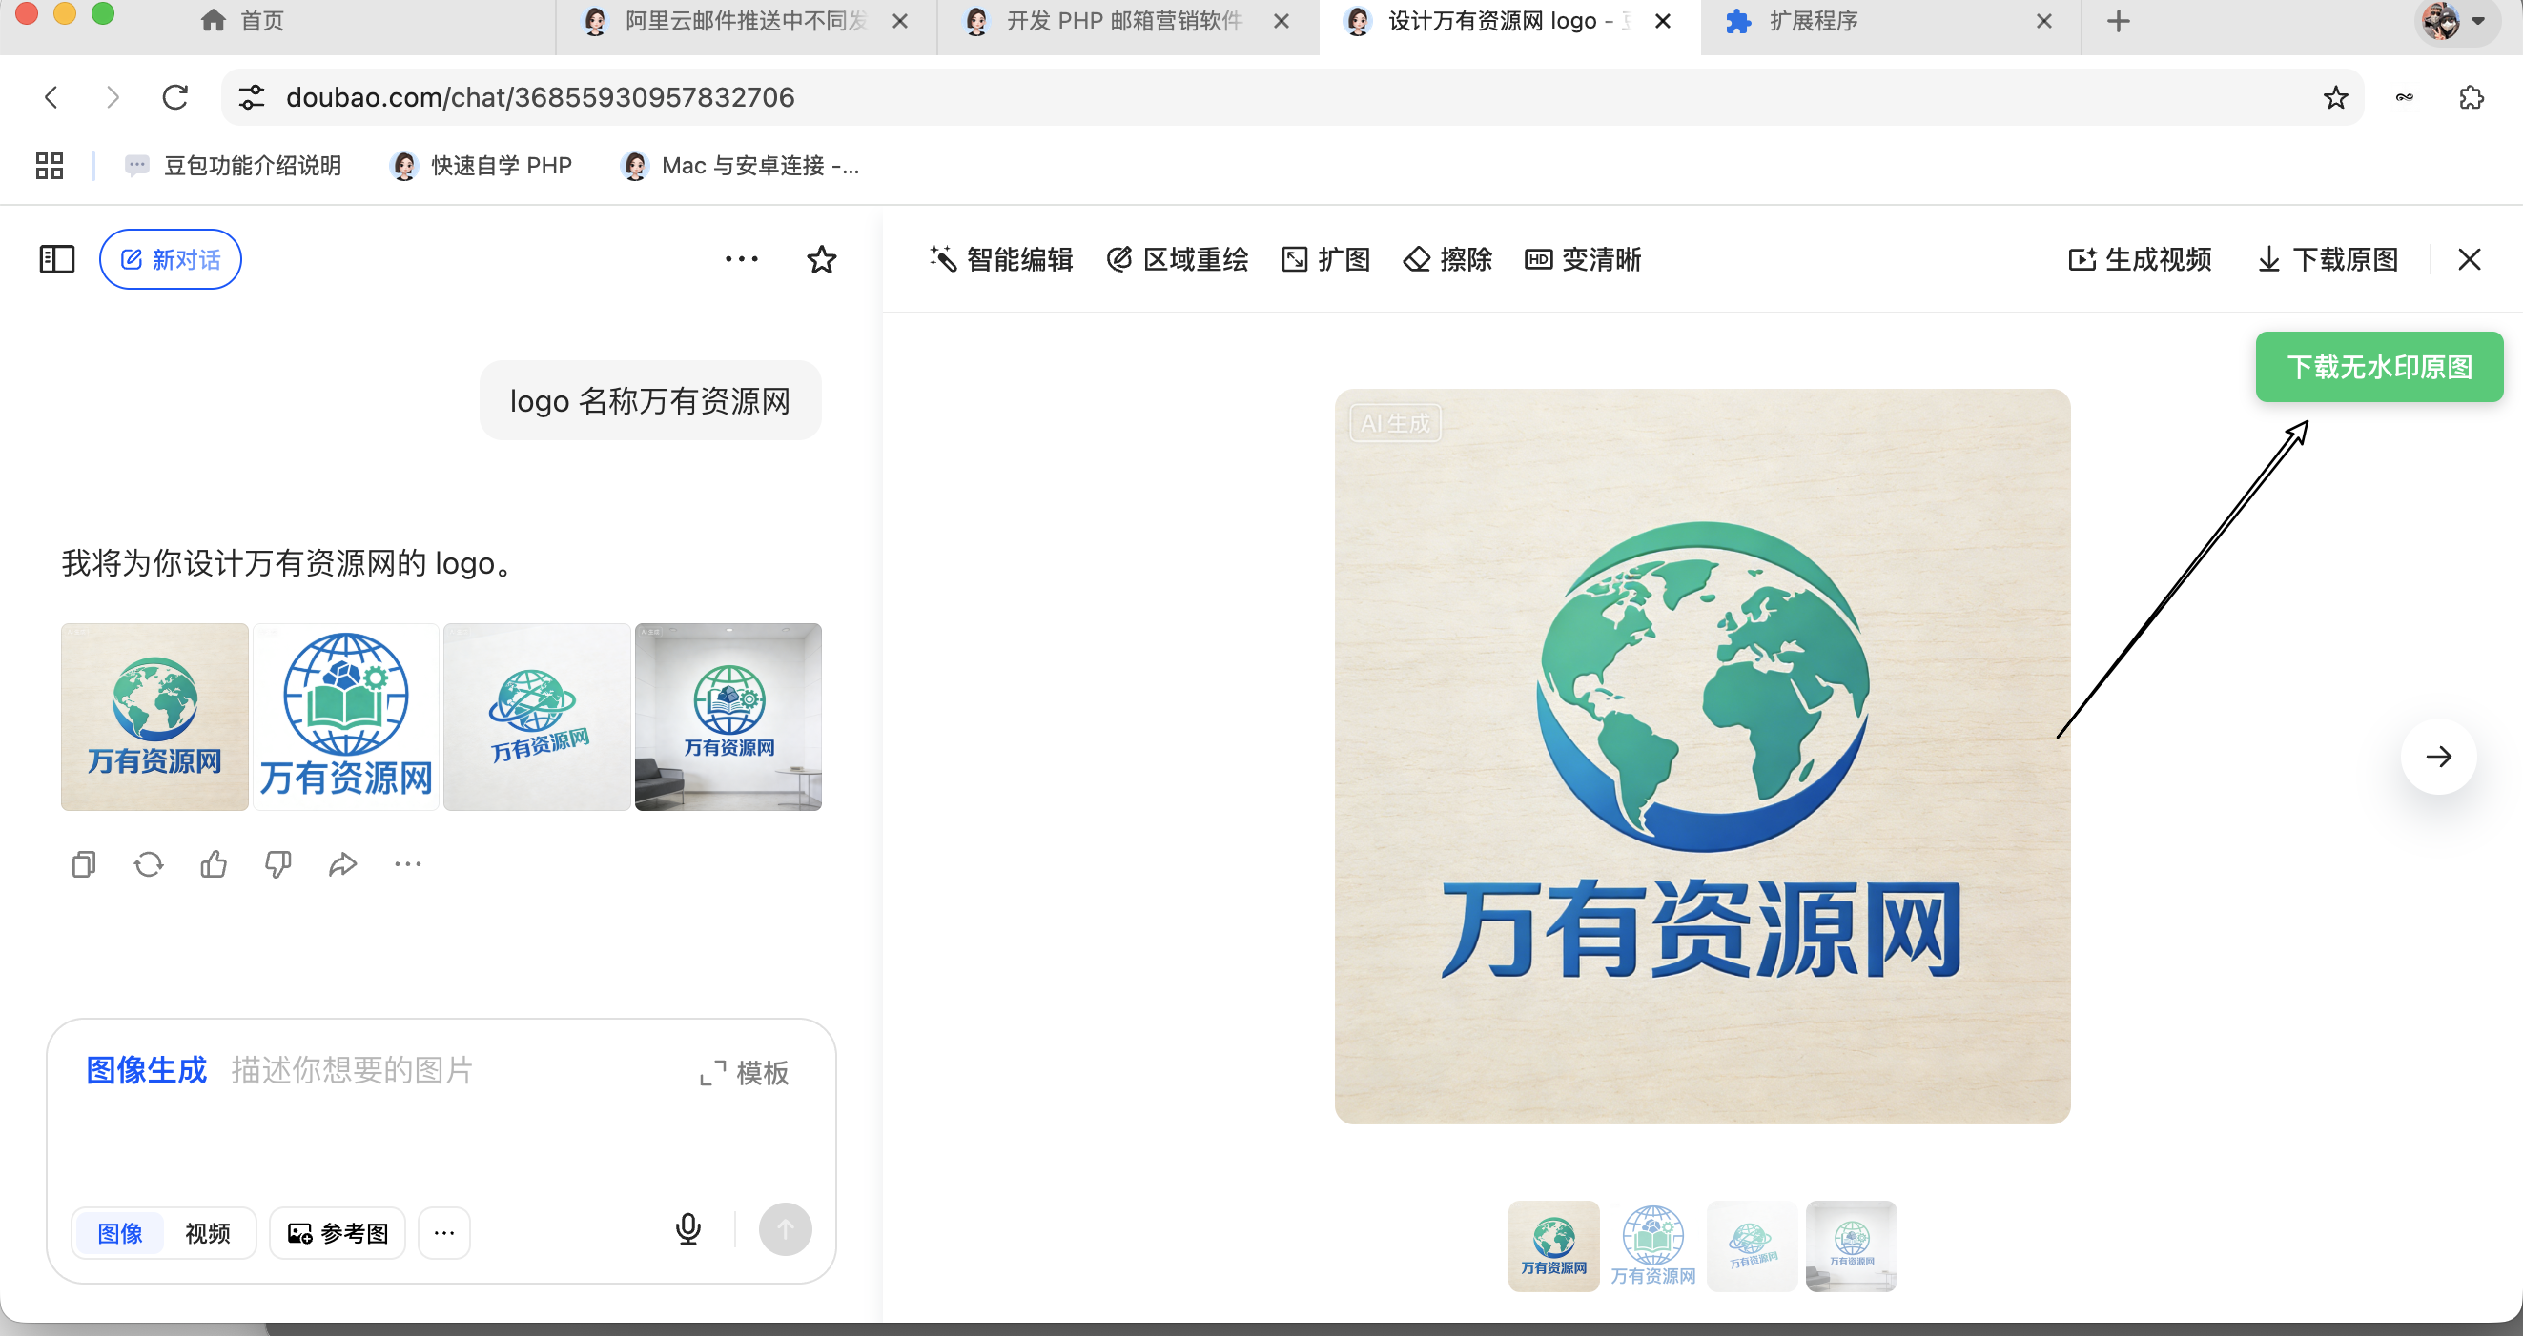Switch to the 扩展程序 browser tab
Image resolution: width=2523 pixels, height=1336 pixels.
pyautogui.click(x=1812, y=21)
